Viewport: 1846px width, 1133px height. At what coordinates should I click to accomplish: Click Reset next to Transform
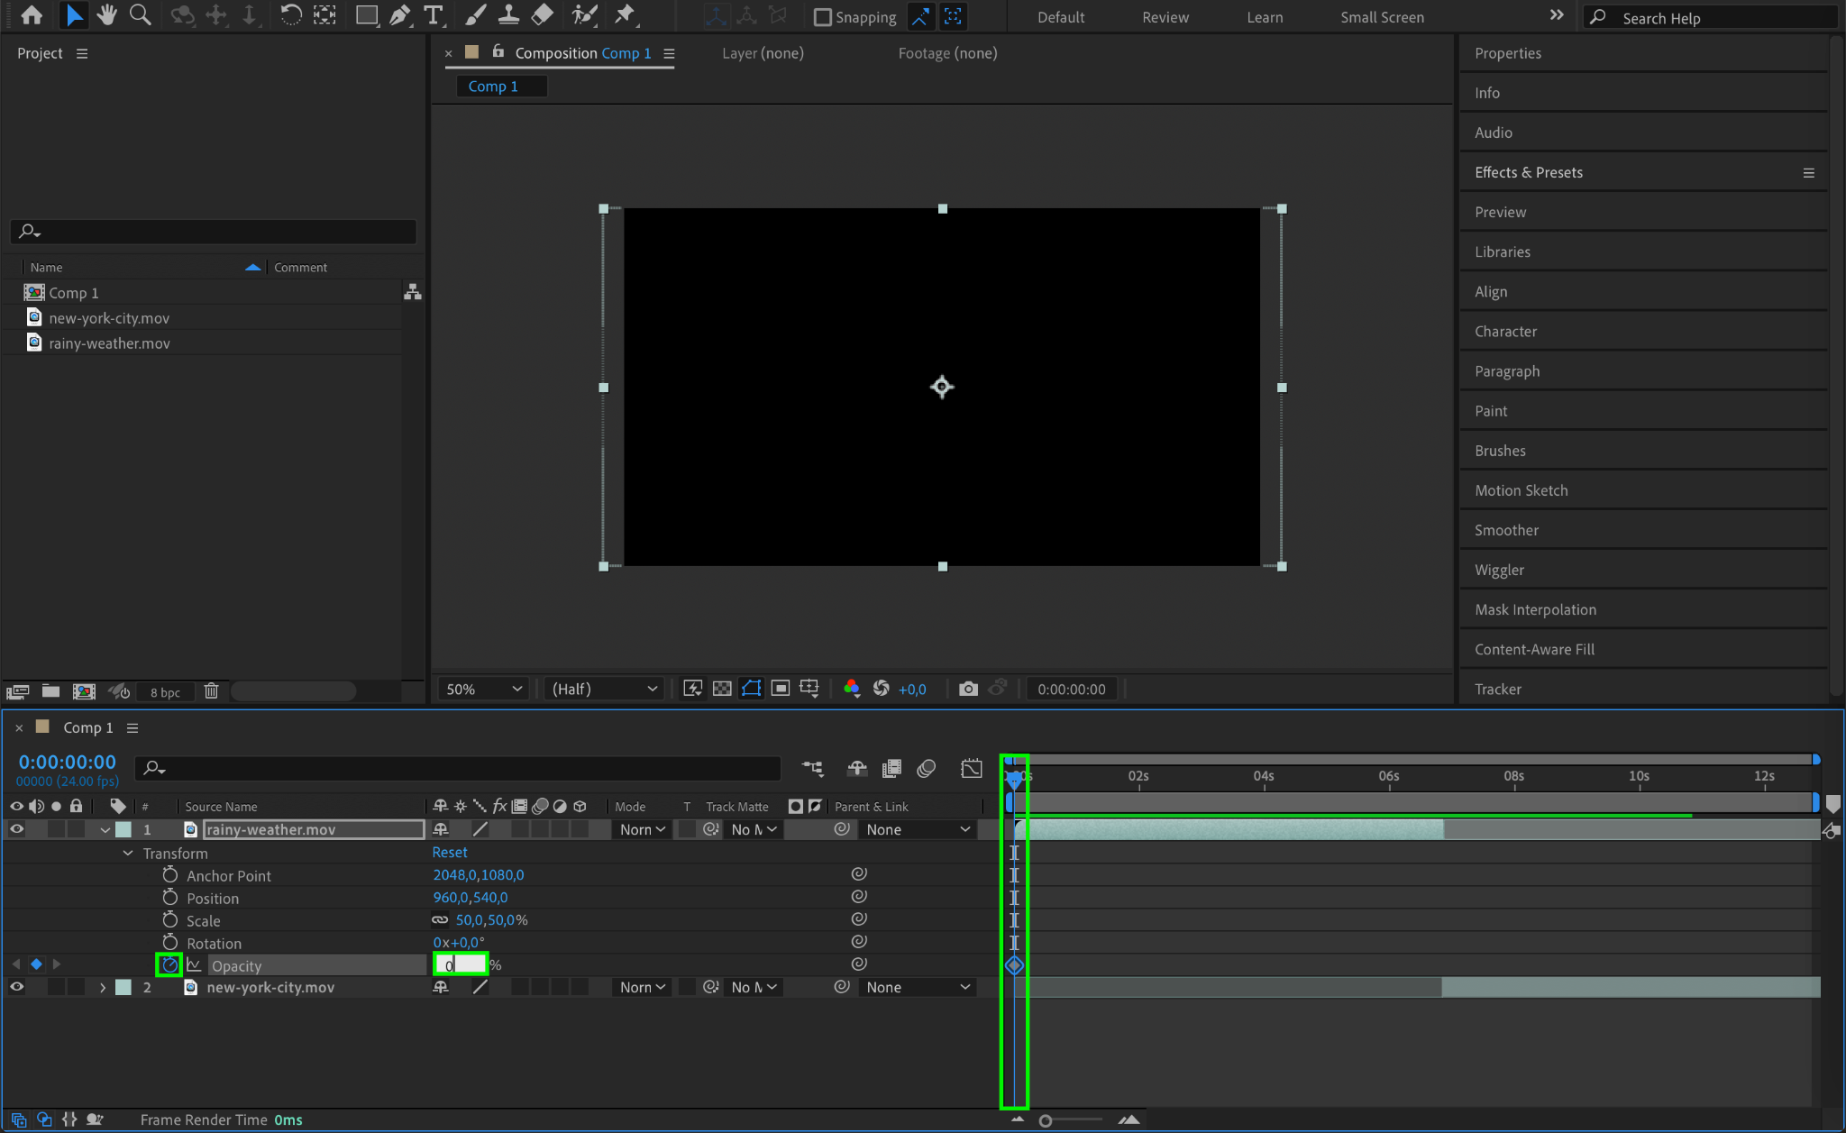449,853
